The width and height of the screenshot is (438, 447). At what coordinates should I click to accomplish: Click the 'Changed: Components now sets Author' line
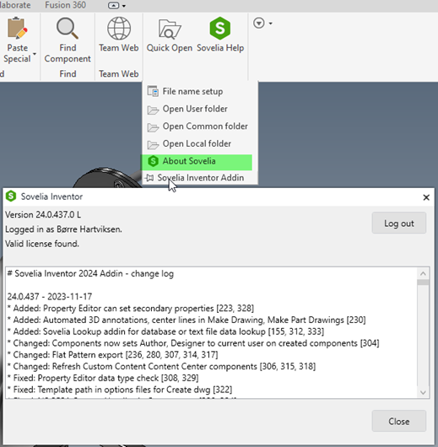coord(193,343)
